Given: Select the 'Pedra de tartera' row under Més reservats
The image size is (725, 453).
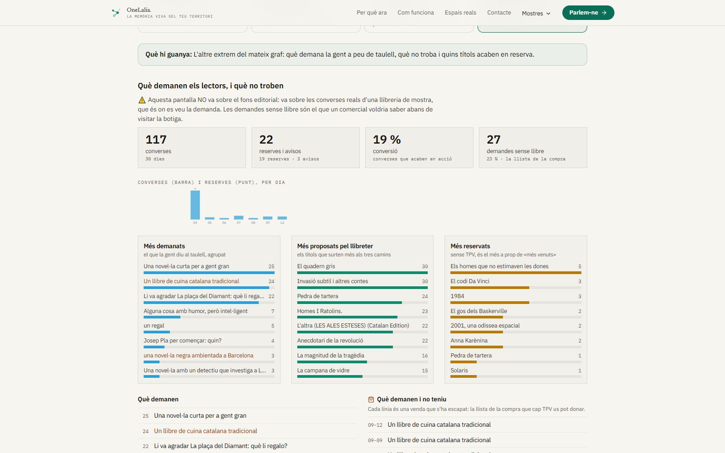Looking at the screenshot, I should click(516, 358).
